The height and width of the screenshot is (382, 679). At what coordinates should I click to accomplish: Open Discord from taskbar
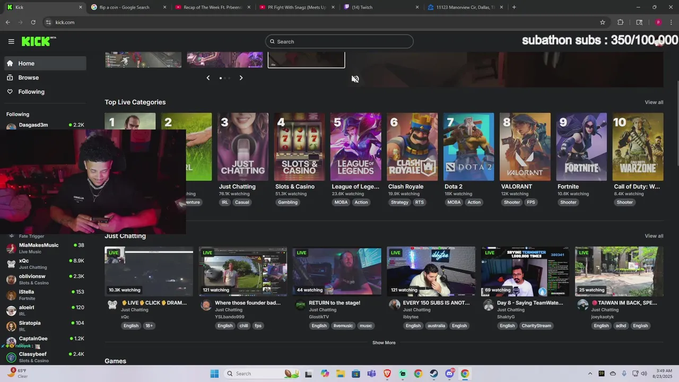coord(449,374)
